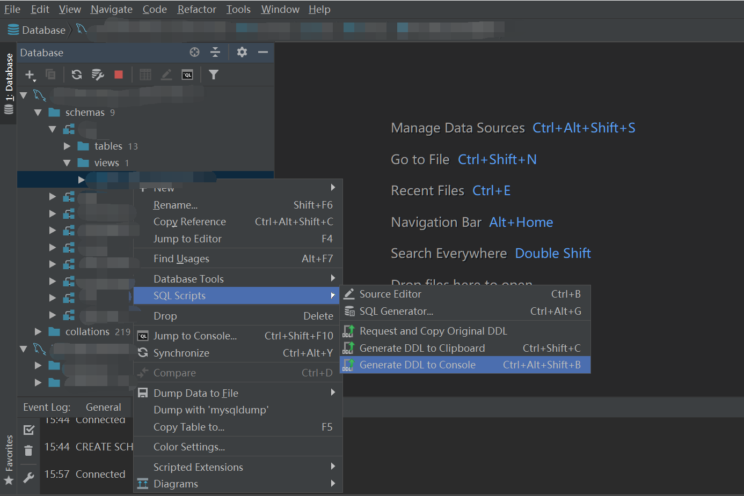Click the Favorites star icon
Viewport: 744px width, 496px height.
(x=9, y=480)
